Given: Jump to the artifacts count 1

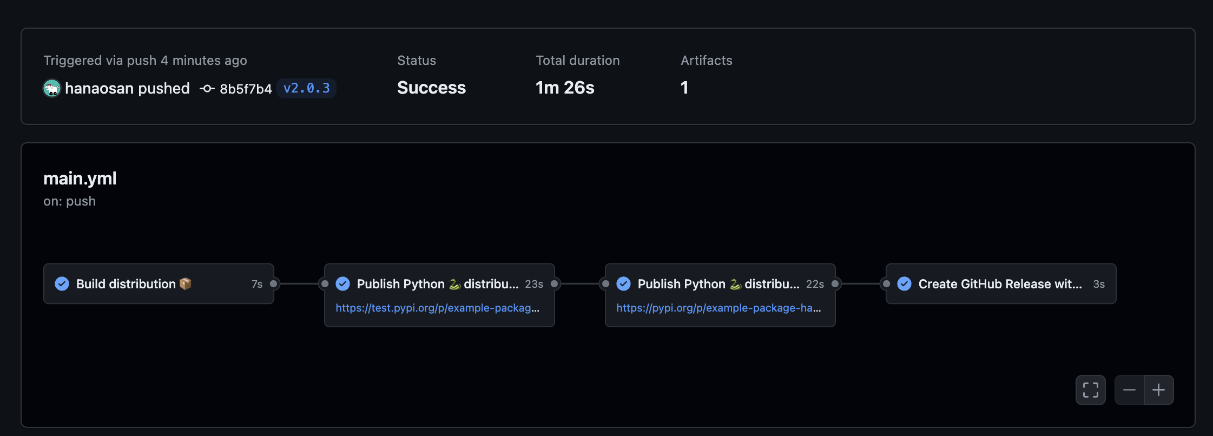Looking at the screenshot, I should tap(684, 88).
